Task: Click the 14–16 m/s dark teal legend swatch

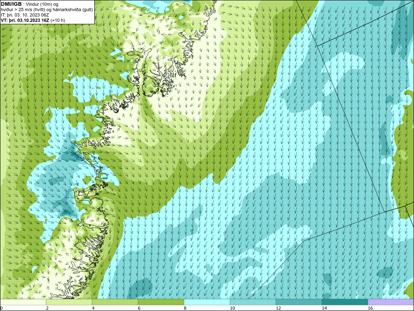Action: pyautogui.click(x=345, y=302)
